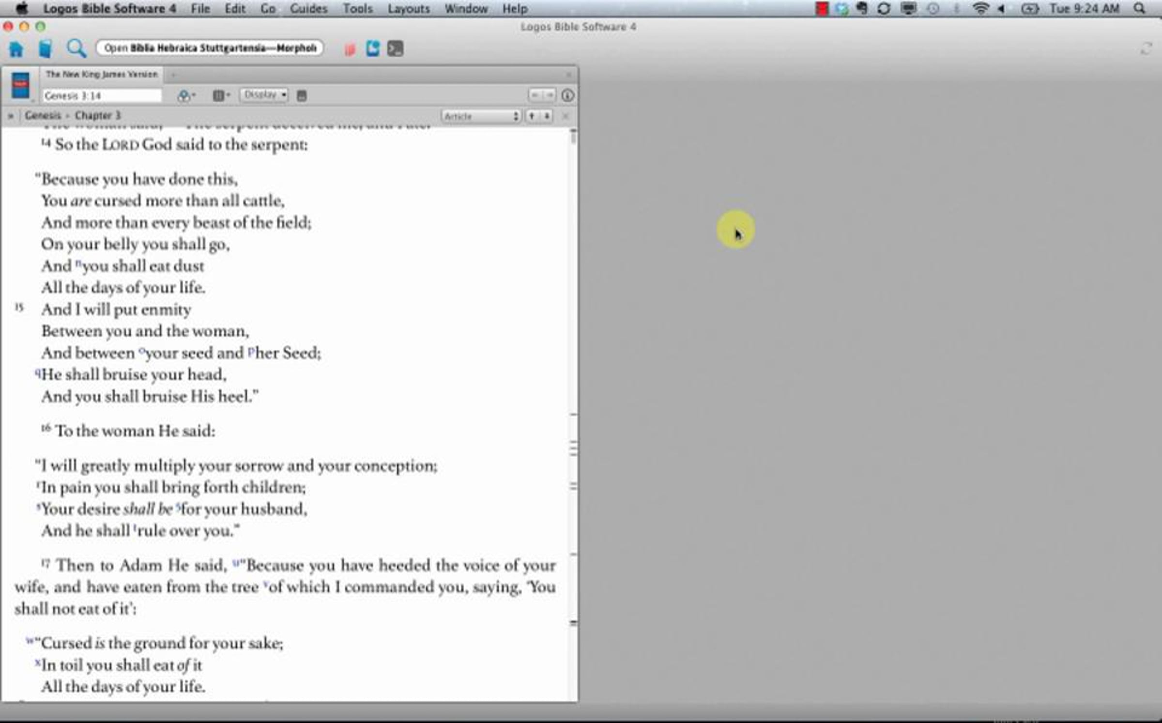Open the File menu
Image resolution: width=1162 pixels, height=723 pixels.
click(200, 9)
